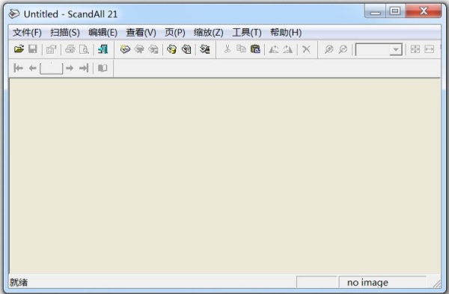Screen dimensions: 449x294
Task: Click the rotate left icon
Action: point(273,49)
